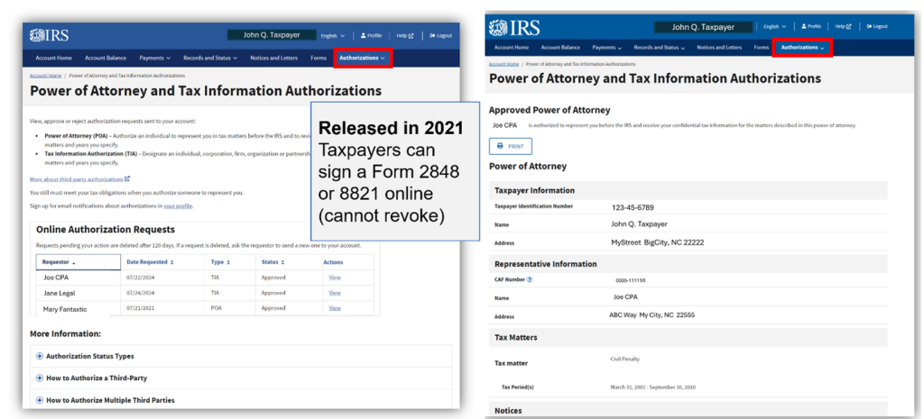
Task: Open Profile in right window header
Action: [811, 26]
